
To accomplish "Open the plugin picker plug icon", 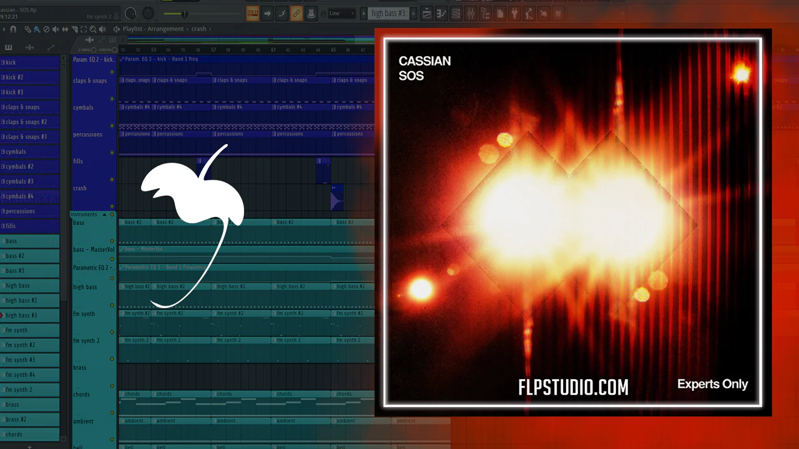I will point(514,13).
